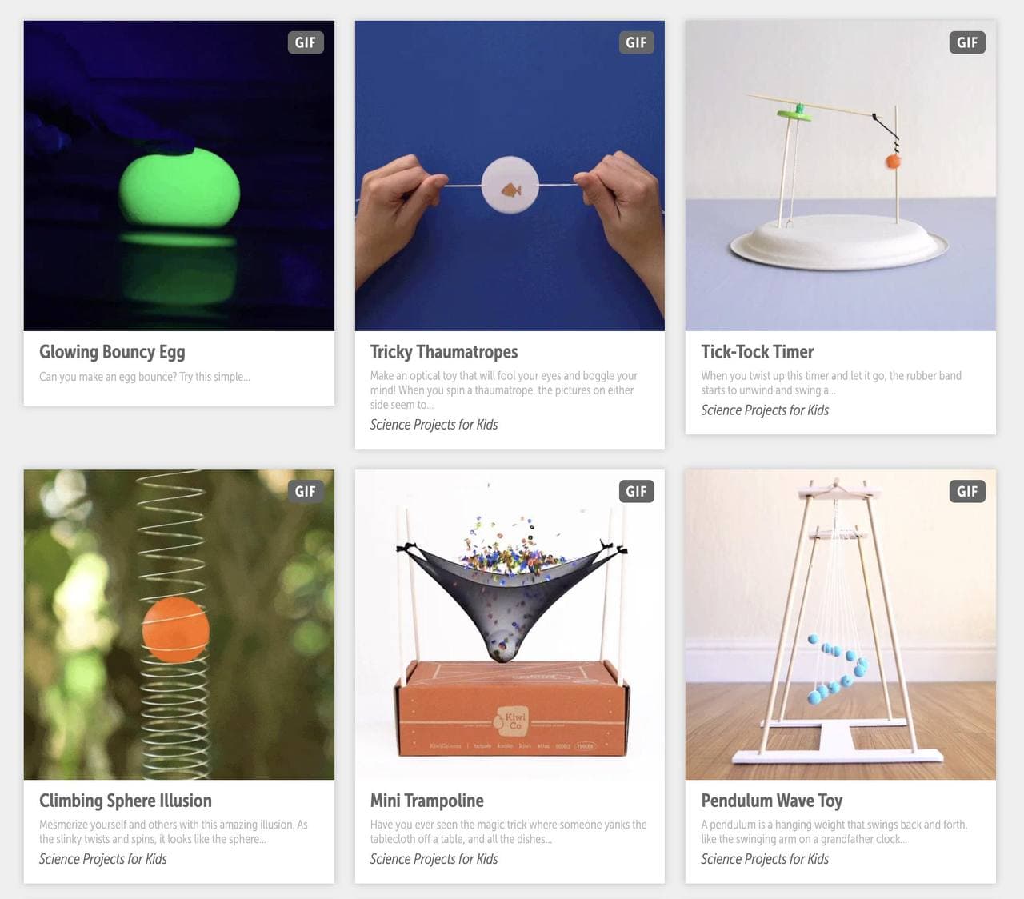Open the Mini Trampoline confetti image
This screenshot has height=899, width=1024.
pyautogui.click(x=510, y=625)
